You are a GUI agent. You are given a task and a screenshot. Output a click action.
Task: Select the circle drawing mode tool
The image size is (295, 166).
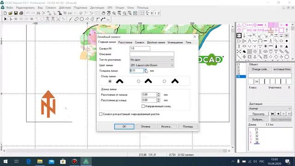pos(82,19)
